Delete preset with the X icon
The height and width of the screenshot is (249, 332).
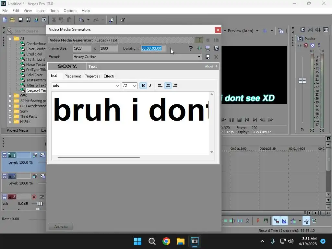216,57
